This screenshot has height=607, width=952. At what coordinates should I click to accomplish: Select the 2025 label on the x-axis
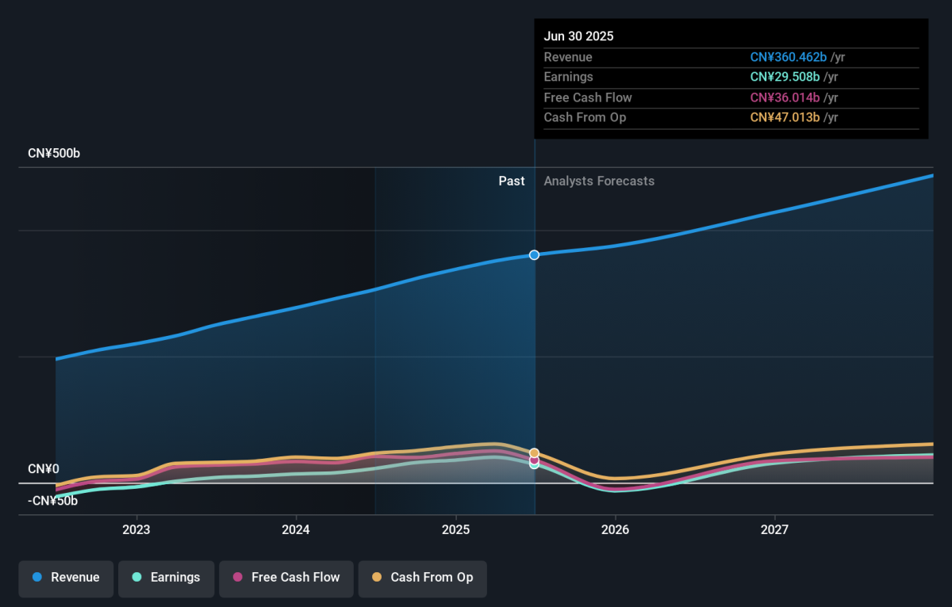pos(455,529)
